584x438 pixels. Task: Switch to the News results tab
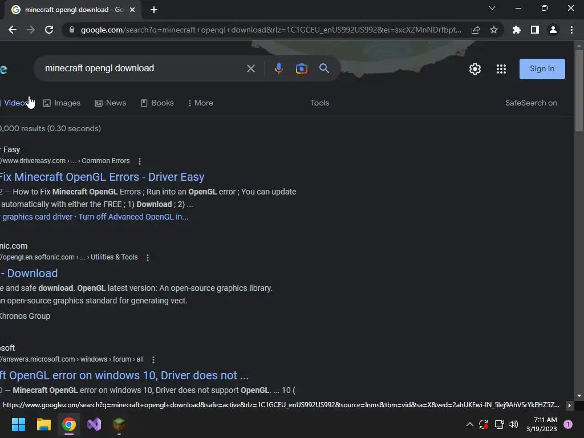[x=111, y=103]
